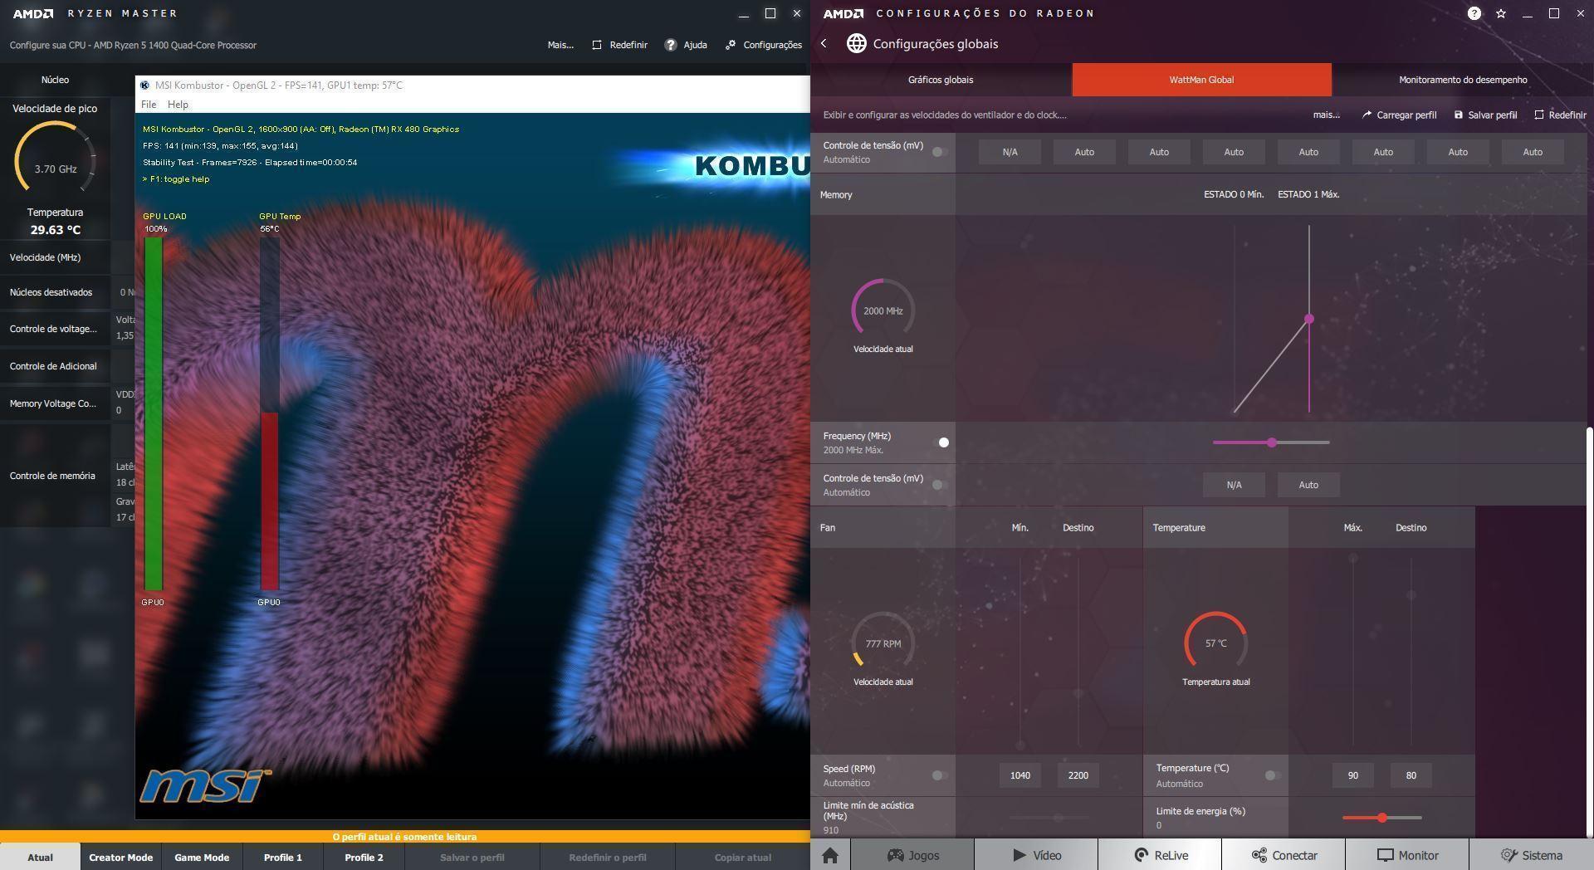The height and width of the screenshot is (870, 1594).
Task: Click Copiar atual in Ryzen Master
Action: coord(742,858)
